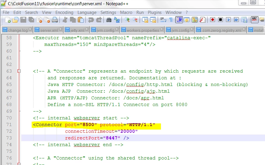Image resolution: width=265 pixels, height=165 pixels.
Task: Play back the recorded macro
Action: [228, 20]
